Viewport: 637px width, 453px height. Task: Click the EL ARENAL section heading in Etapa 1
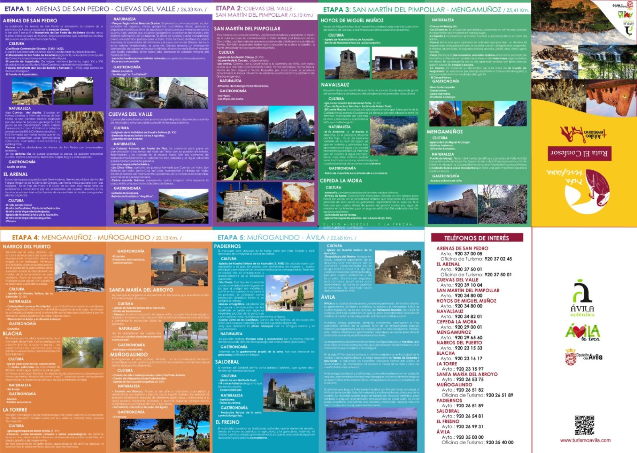point(16,174)
